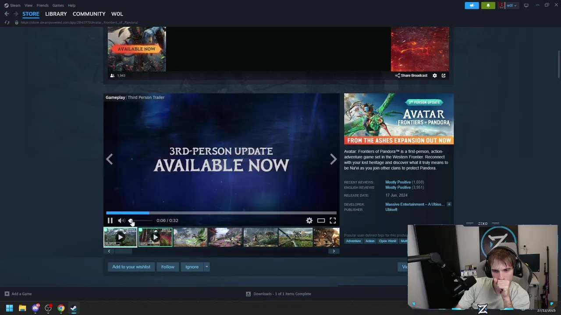
Task: Open English reviews Mostly Positive link
Action: point(398,187)
